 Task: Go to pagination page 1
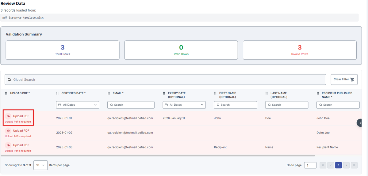[x=338, y=165]
